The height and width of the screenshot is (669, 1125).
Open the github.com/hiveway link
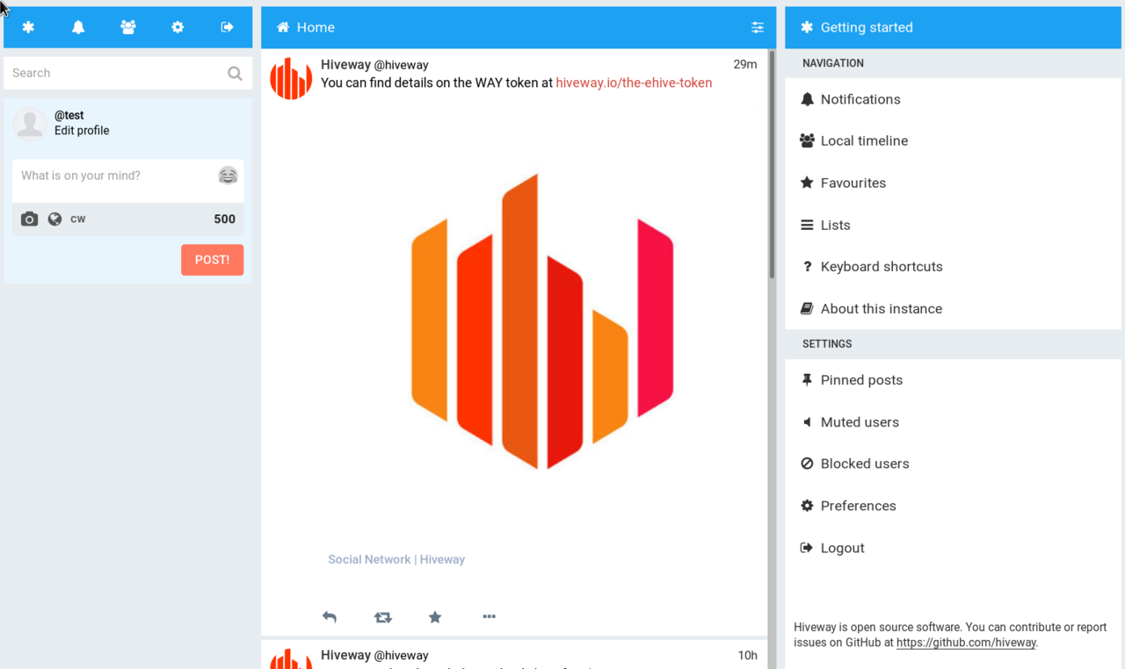pos(966,643)
